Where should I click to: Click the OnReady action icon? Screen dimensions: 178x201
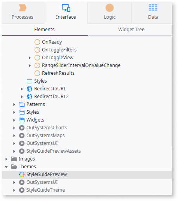click(x=37, y=42)
